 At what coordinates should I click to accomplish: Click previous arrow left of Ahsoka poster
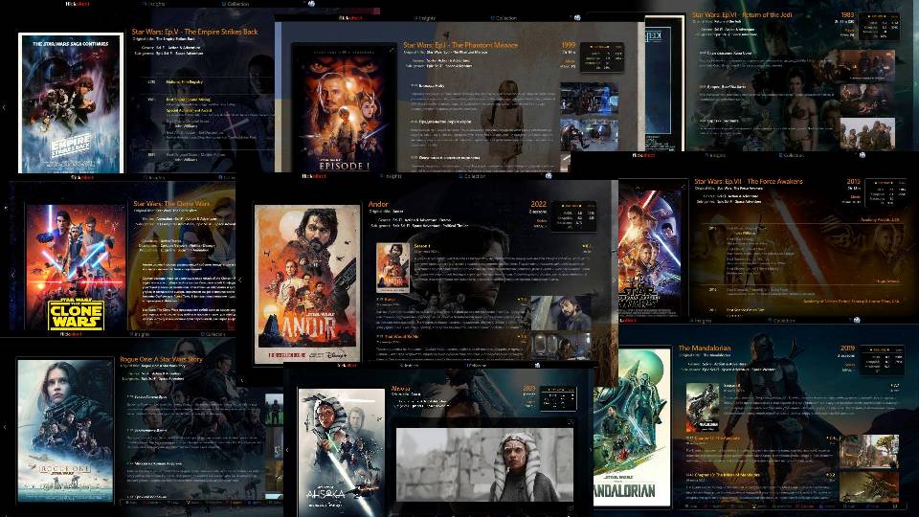pyautogui.click(x=288, y=450)
